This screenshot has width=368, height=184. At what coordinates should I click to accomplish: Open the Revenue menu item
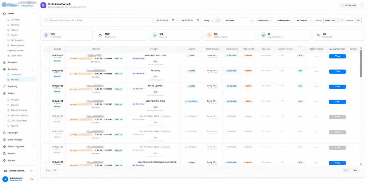pos(15,25)
